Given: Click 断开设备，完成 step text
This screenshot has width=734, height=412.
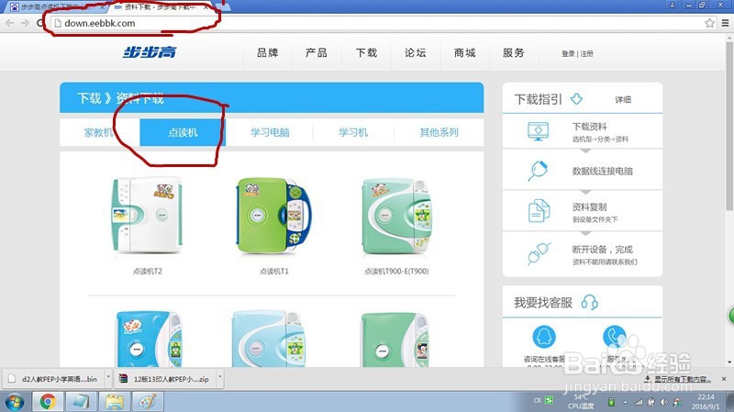Looking at the screenshot, I should pyautogui.click(x=603, y=249).
